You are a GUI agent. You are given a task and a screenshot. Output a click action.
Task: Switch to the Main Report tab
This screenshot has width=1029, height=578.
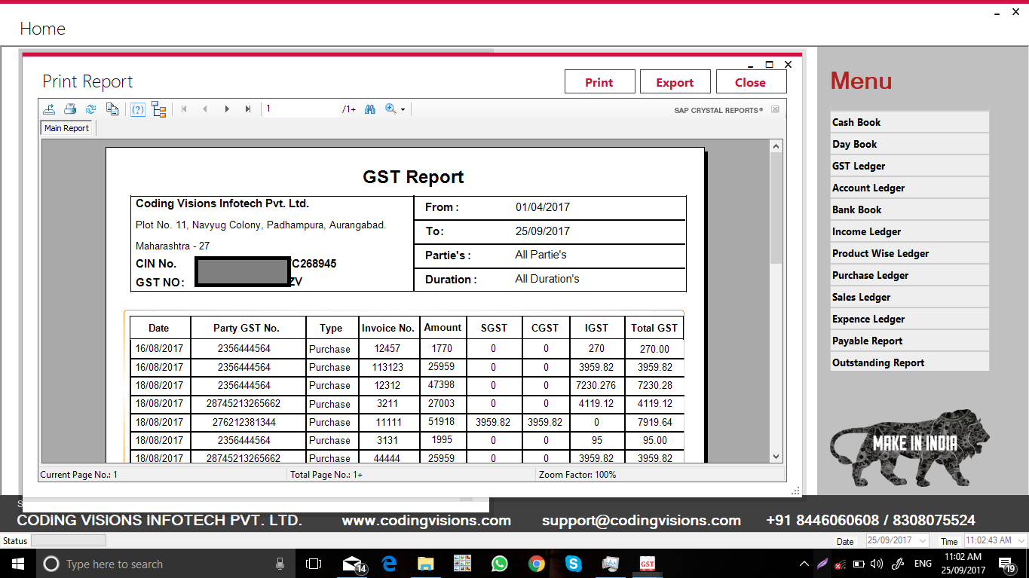[x=66, y=127]
